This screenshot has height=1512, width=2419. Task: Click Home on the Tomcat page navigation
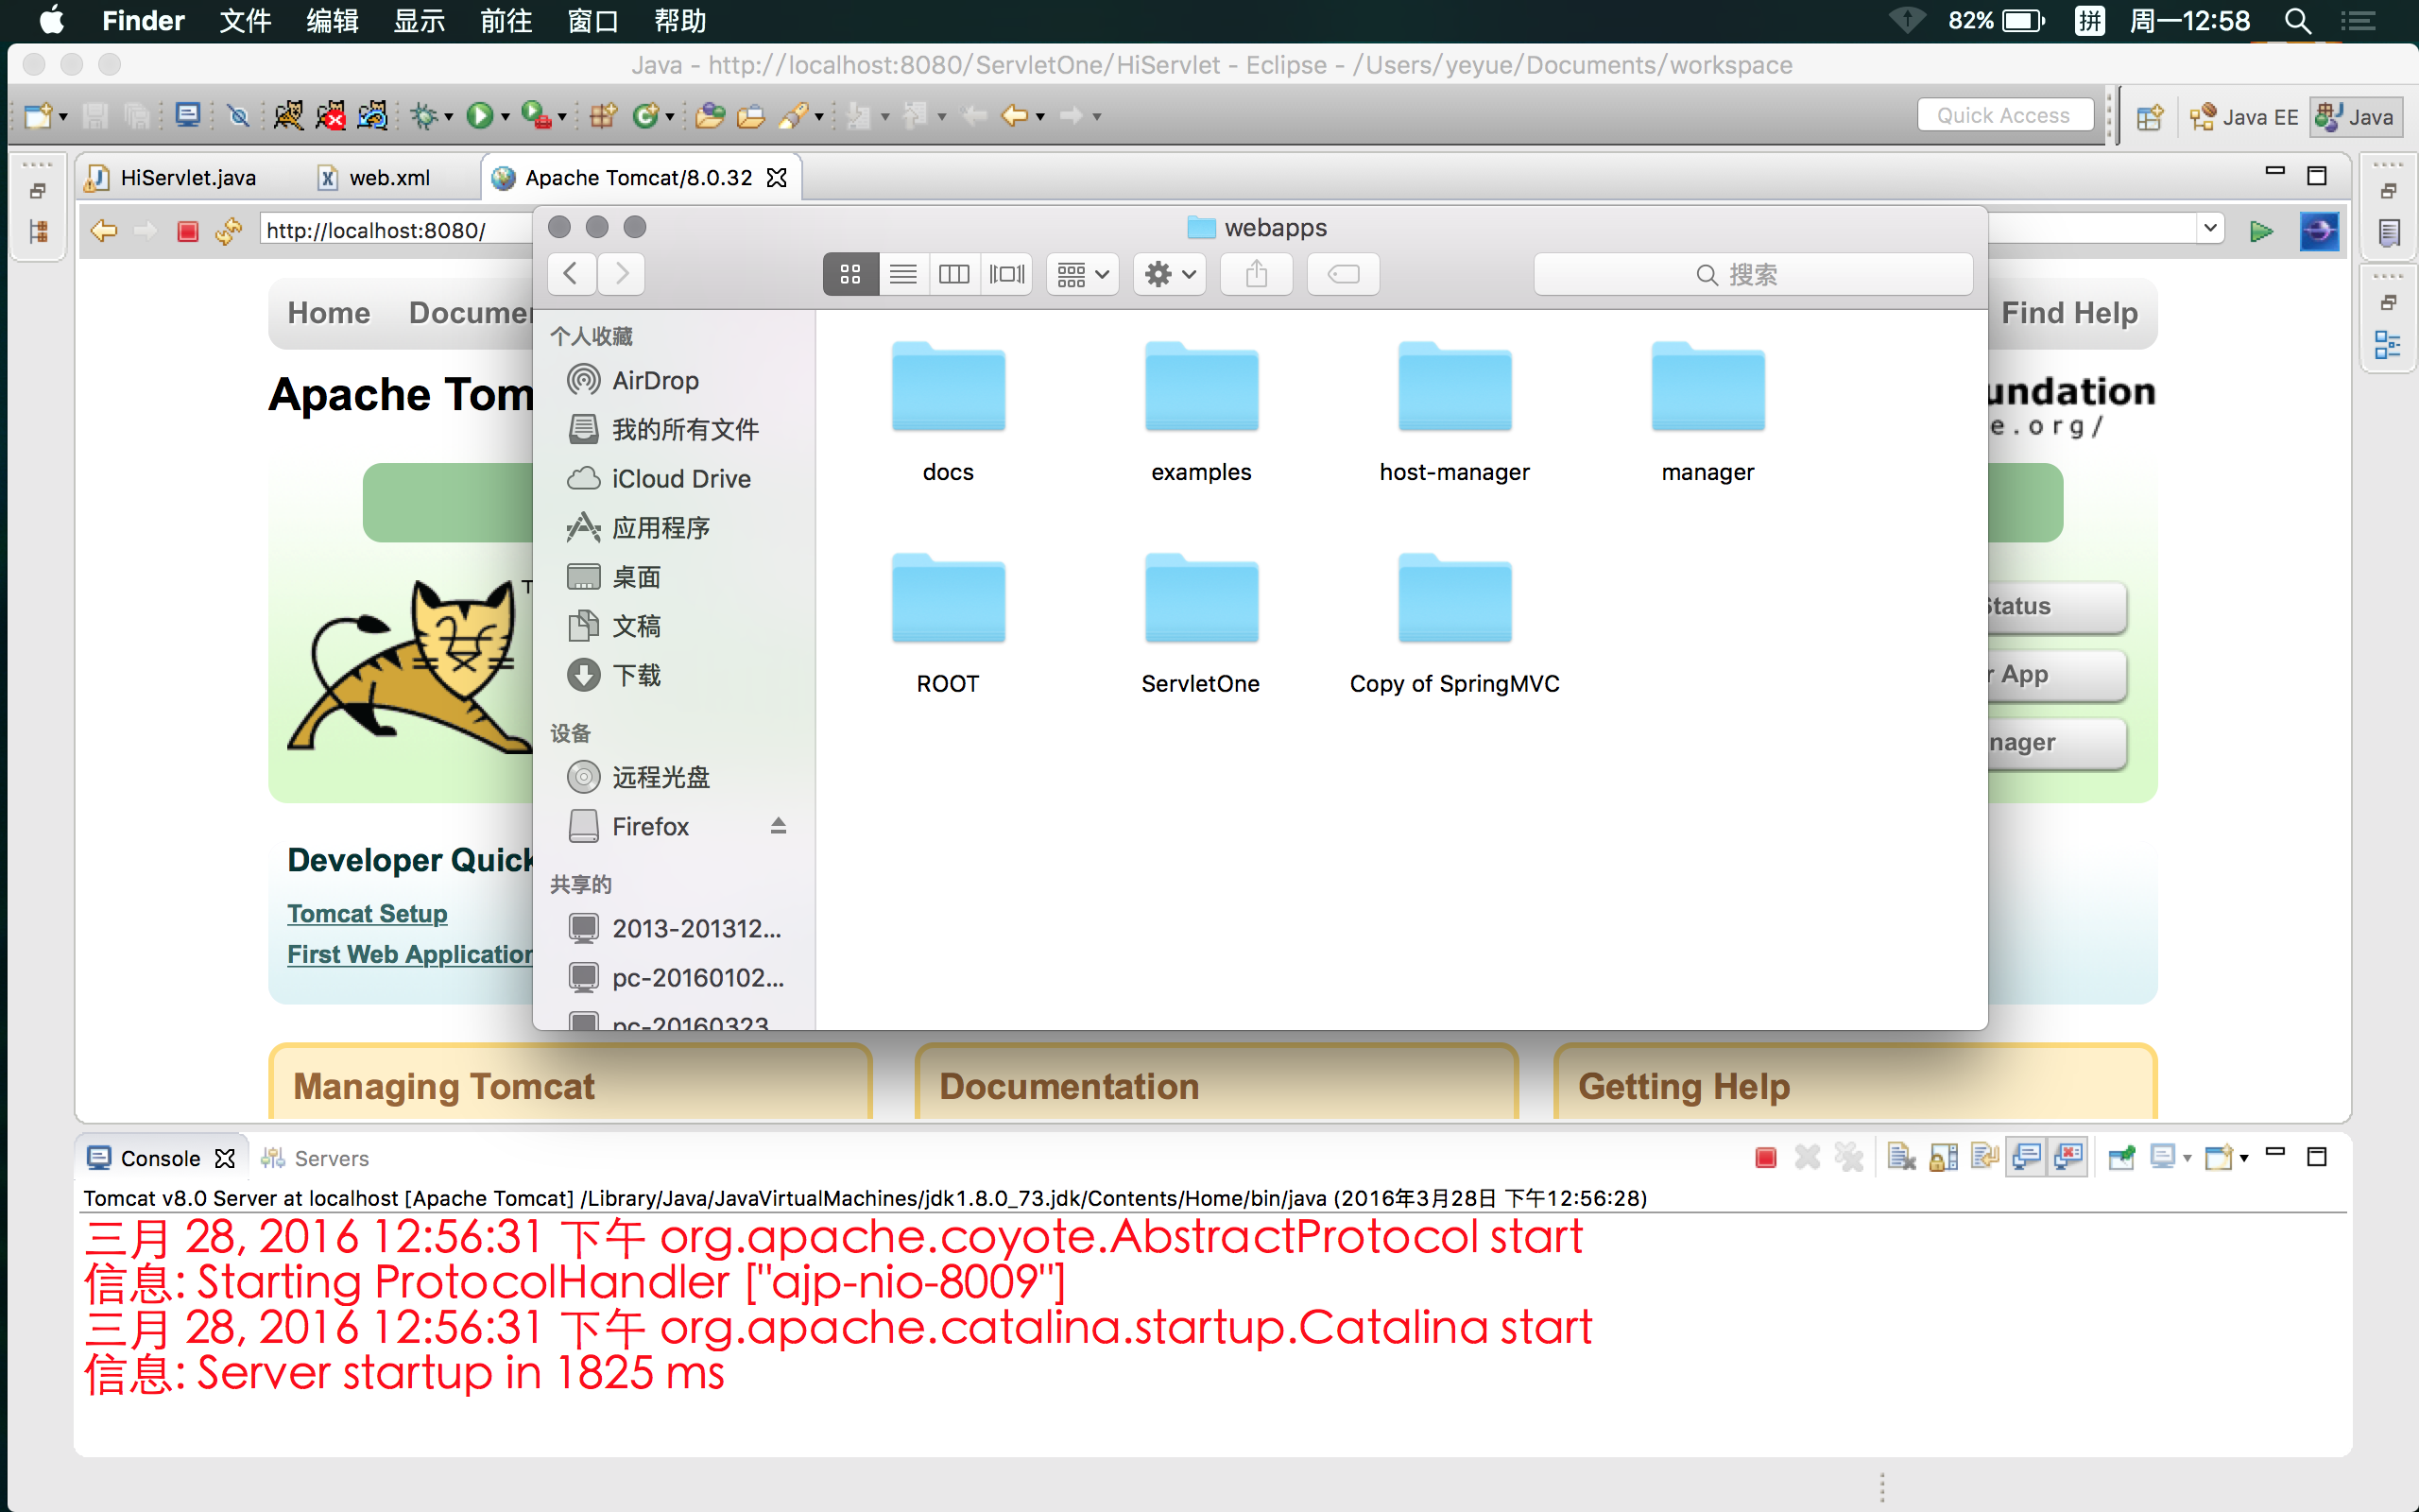point(329,313)
